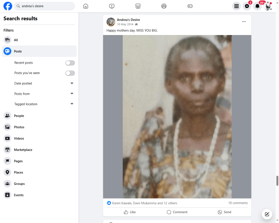Expand the Date posted dropdown
This screenshot has width=279, height=223.
(72, 83)
